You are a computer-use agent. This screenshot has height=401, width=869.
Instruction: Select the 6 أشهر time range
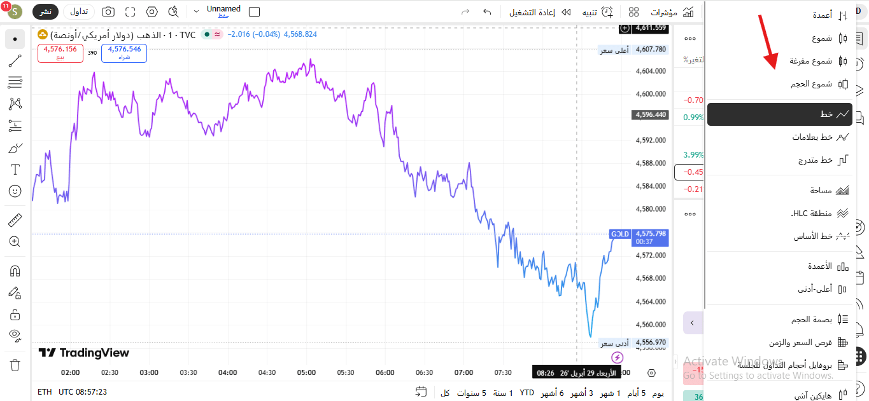[553, 393]
